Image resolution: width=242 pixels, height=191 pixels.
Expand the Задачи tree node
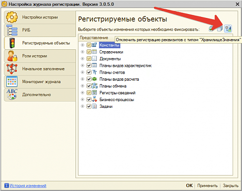[x=82, y=106]
